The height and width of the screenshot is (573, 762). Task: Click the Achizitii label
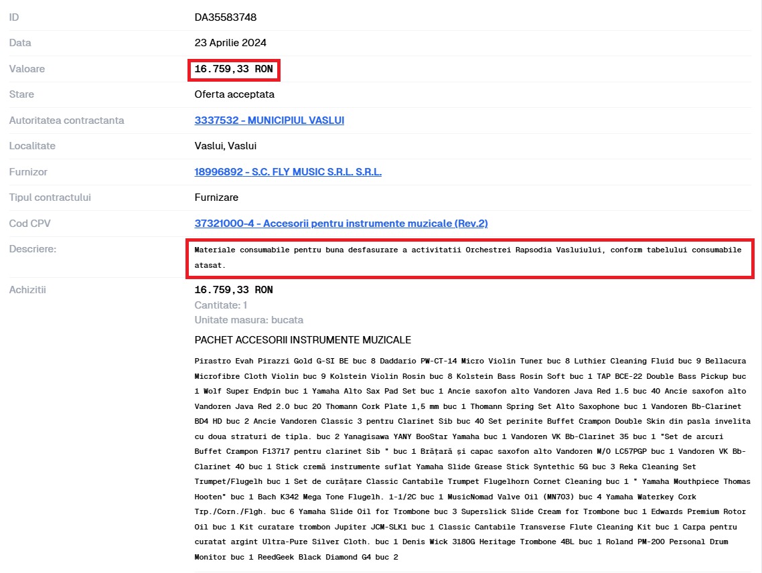click(27, 290)
